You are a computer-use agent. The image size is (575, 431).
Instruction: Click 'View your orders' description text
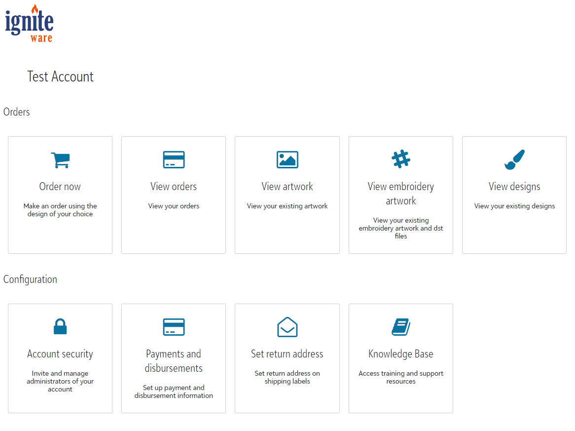click(x=174, y=206)
